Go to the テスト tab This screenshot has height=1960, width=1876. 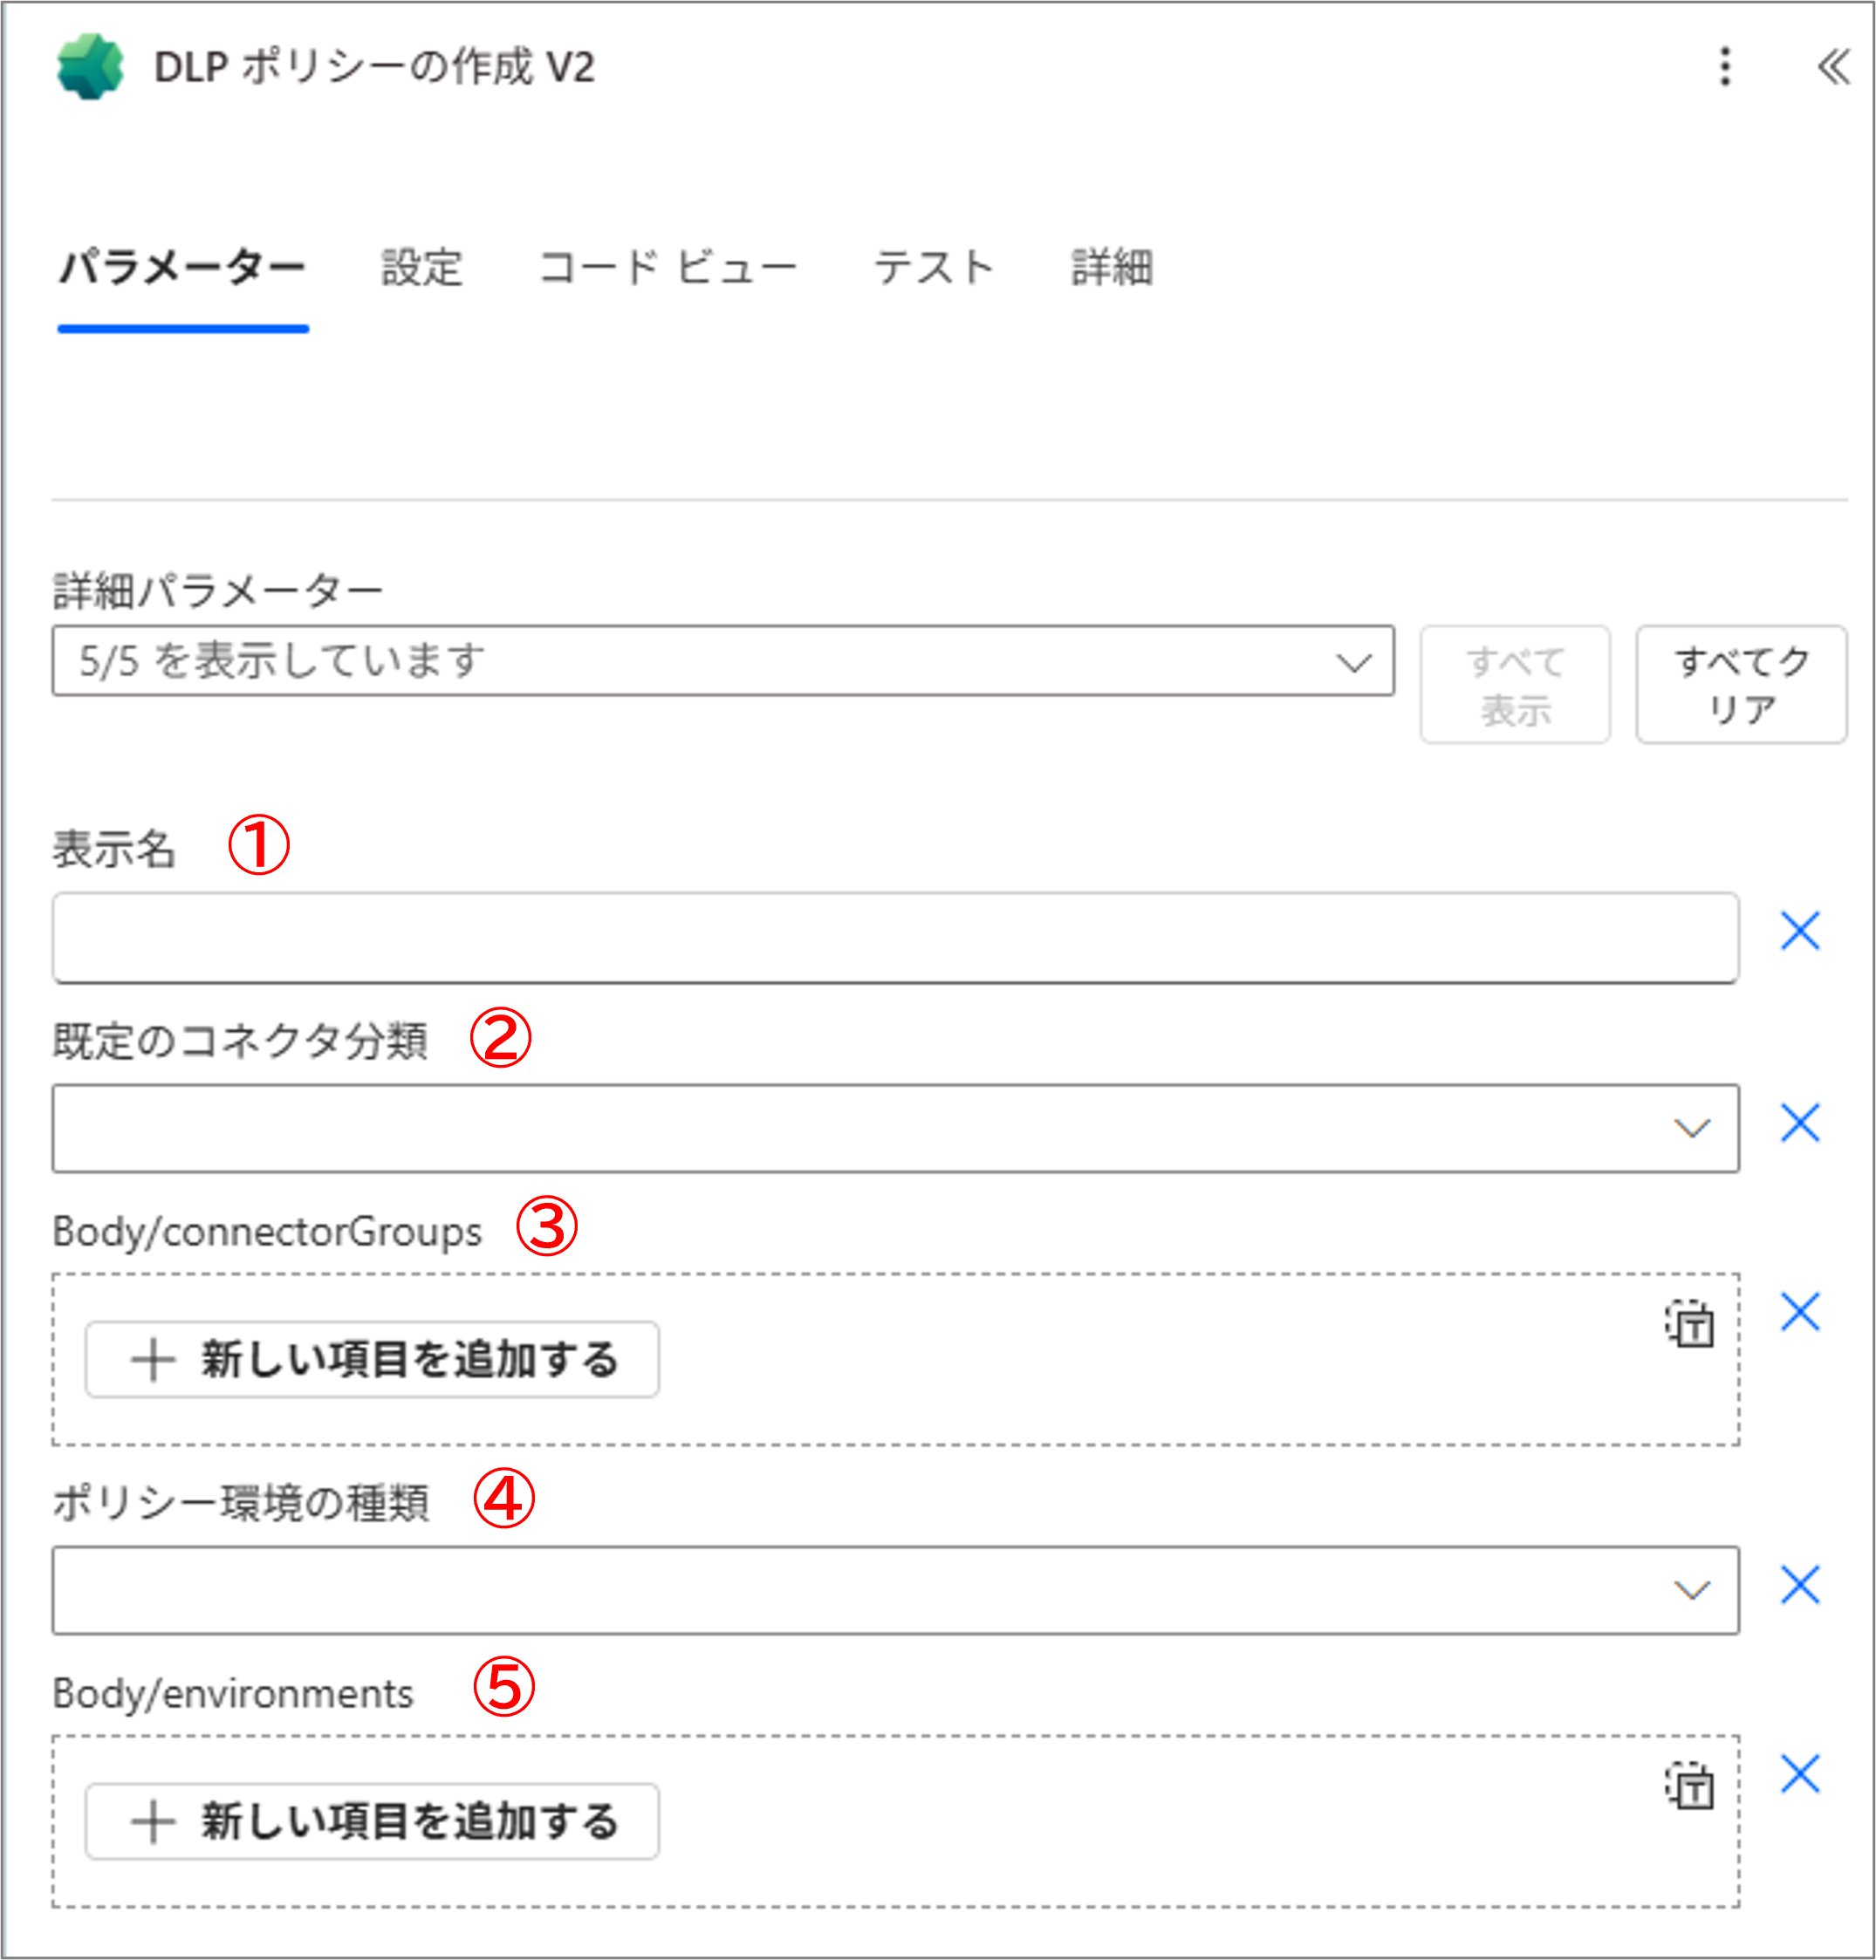[x=933, y=268]
